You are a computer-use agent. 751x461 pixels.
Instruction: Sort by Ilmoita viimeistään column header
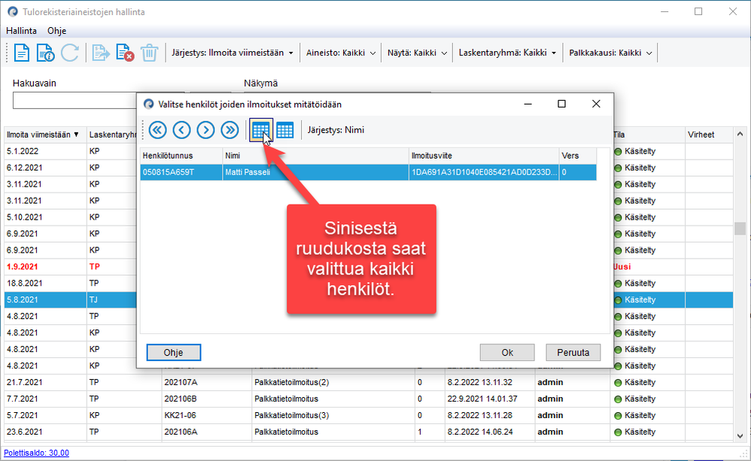click(x=45, y=135)
